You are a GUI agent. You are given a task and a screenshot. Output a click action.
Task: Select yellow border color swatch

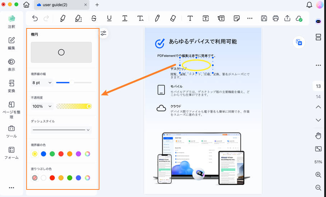point(35,154)
